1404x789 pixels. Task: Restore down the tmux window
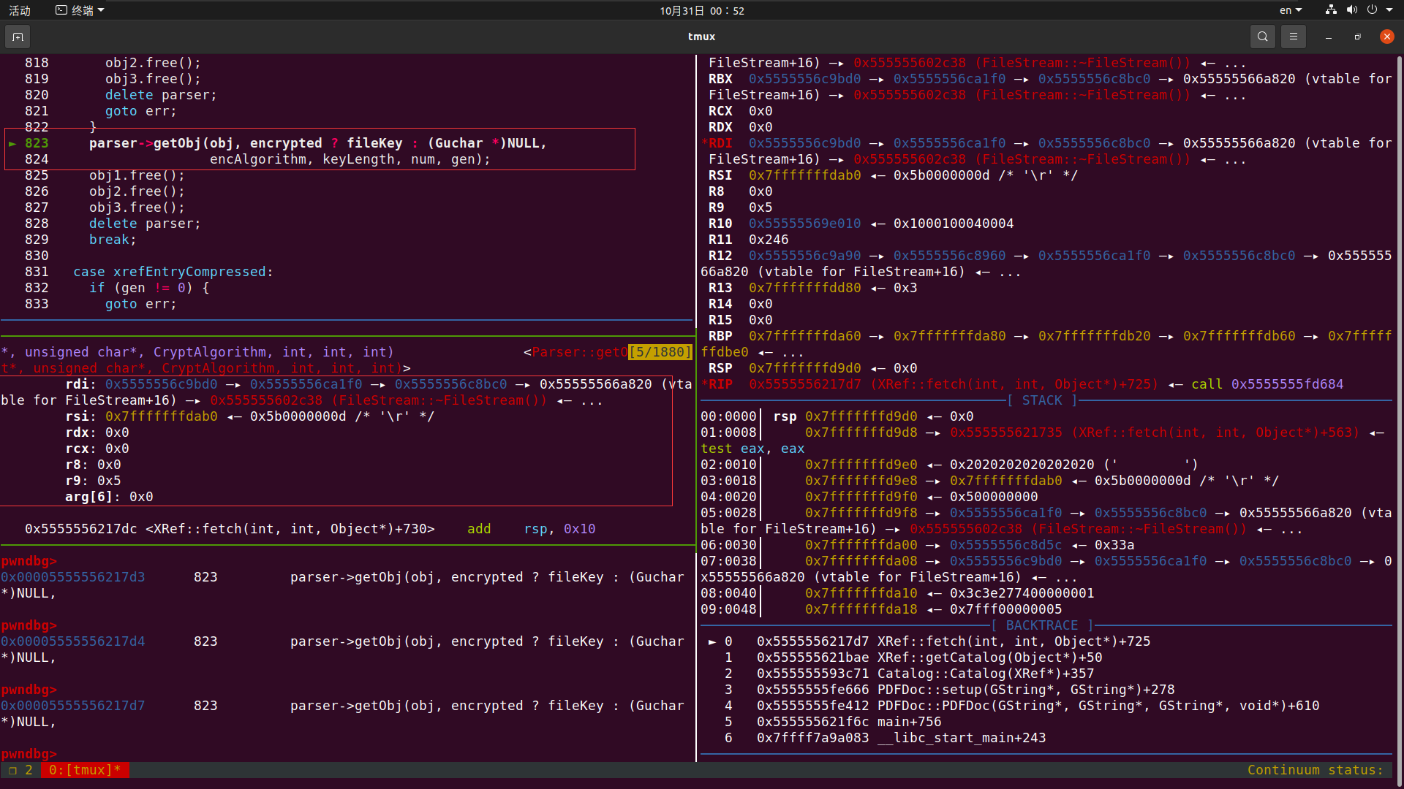(1357, 37)
